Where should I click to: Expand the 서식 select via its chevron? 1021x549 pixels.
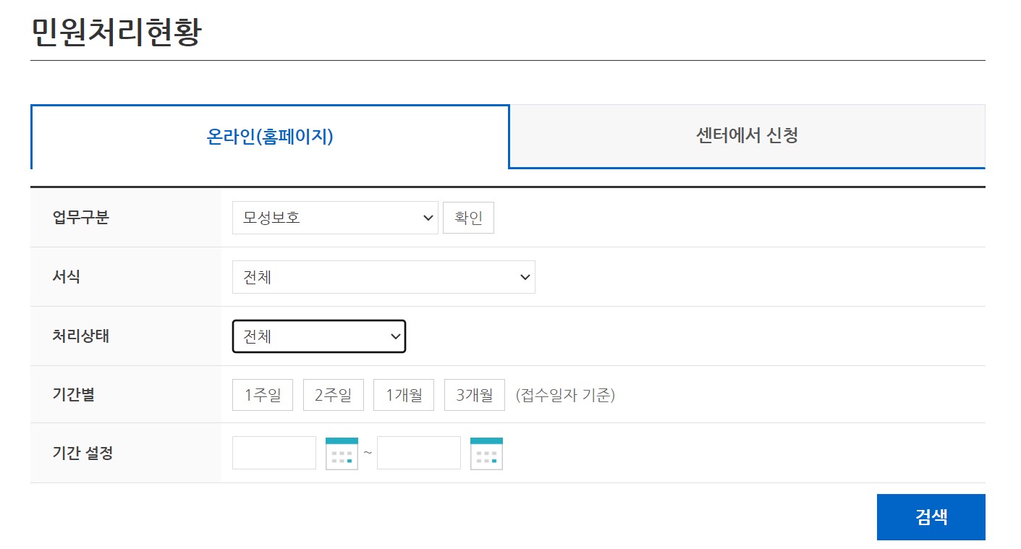[524, 277]
